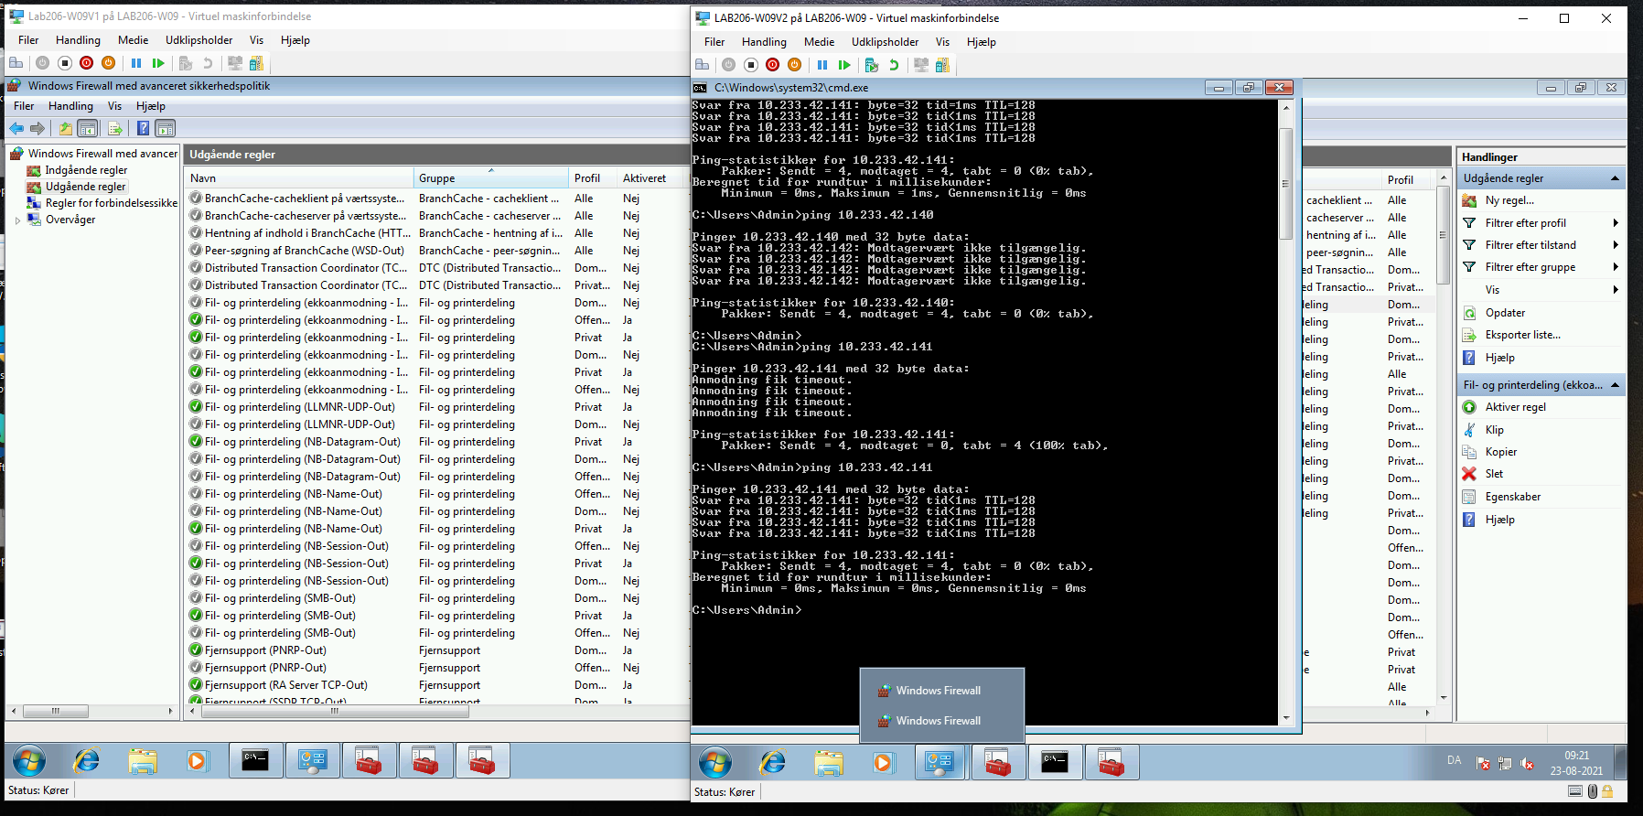Click muted volume icon in system tray
The image size is (1643, 816).
coord(1527,763)
